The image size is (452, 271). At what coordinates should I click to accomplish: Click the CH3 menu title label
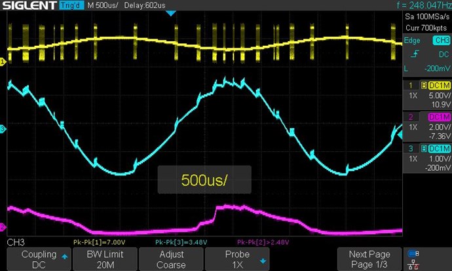click(x=16, y=242)
